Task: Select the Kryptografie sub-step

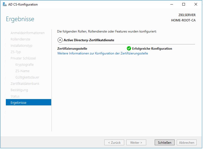Action: click(24, 64)
